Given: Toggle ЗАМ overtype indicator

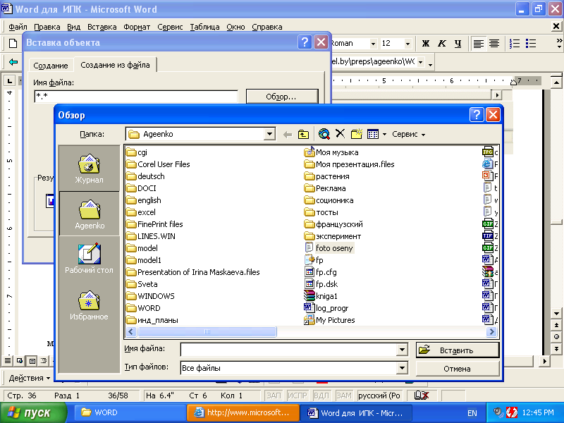Looking at the screenshot, I should 344,396.
